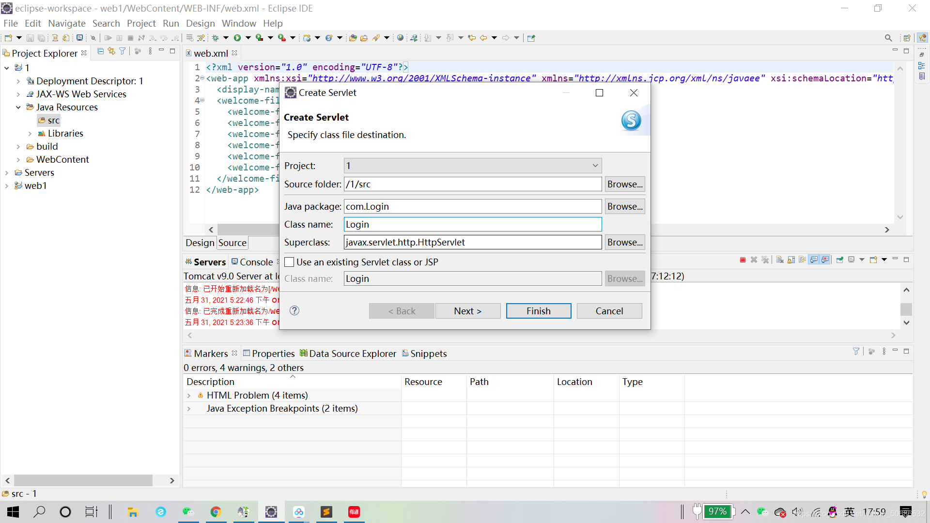The height and width of the screenshot is (523, 930).
Task: Open Project Explorer view menu dots
Action: pyautogui.click(x=150, y=51)
